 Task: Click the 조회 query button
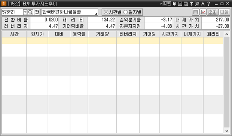(213, 12)
